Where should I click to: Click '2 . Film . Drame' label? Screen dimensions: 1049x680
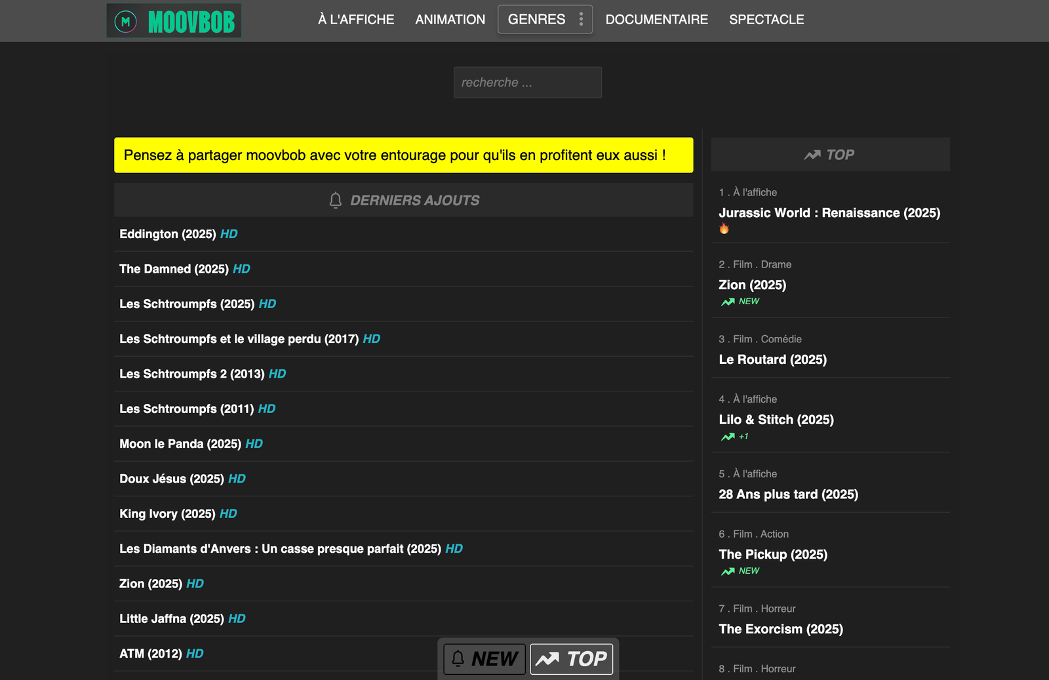755,264
